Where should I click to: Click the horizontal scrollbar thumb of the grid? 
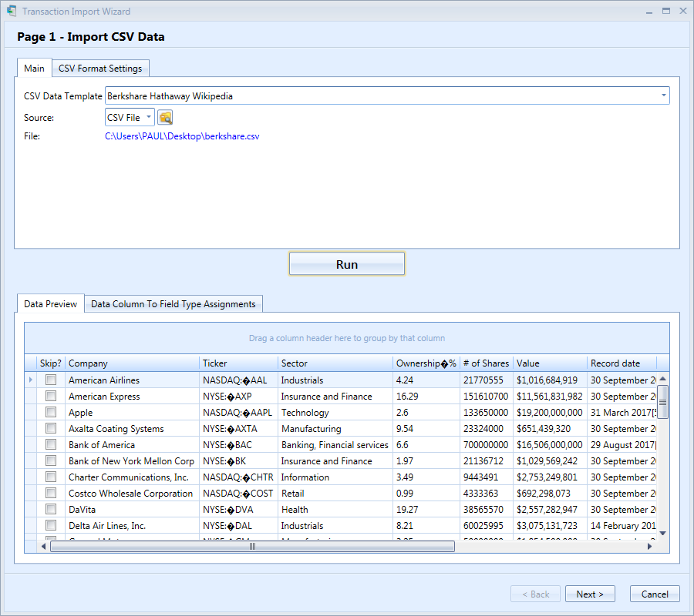tap(252, 546)
